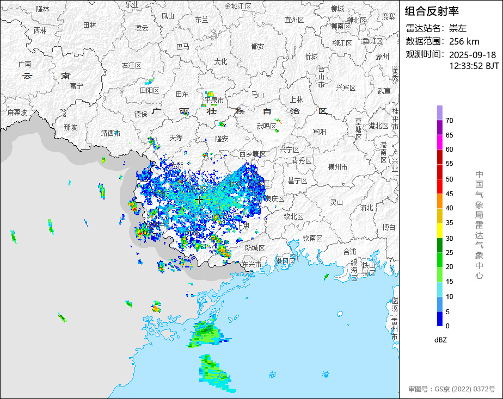Image resolution: width=503 pixels, height=399 pixels.
Task: Click the '平果市' city label
Action: (214, 100)
